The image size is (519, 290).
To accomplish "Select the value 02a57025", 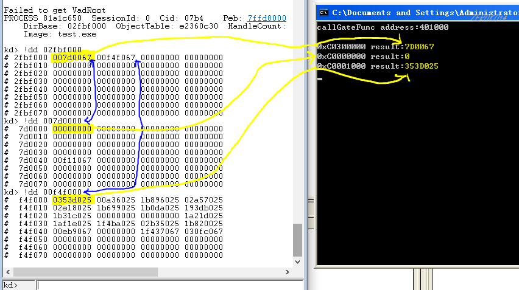I will [204, 200].
